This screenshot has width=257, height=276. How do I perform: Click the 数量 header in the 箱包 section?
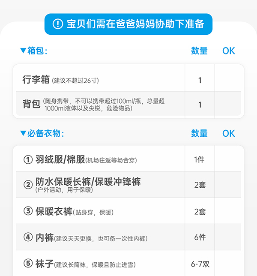pos(199,51)
